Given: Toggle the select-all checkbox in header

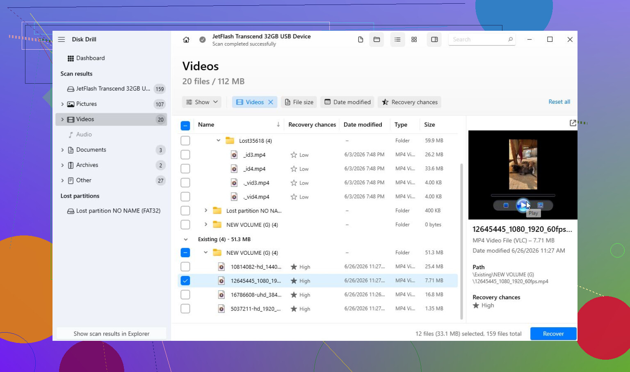Looking at the screenshot, I should [x=185, y=126].
